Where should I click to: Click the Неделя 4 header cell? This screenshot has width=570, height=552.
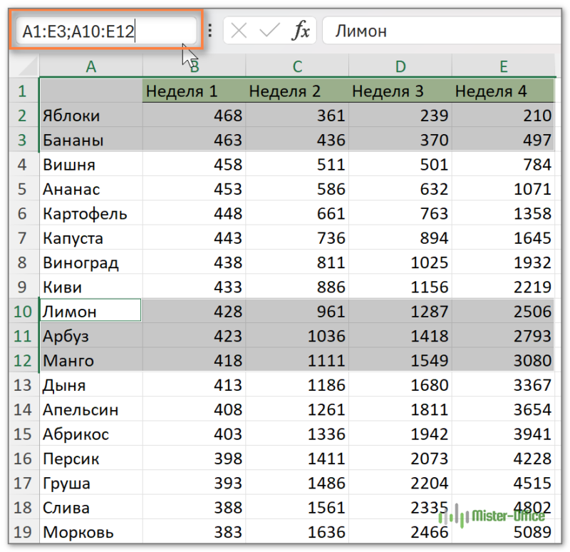point(504,91)
